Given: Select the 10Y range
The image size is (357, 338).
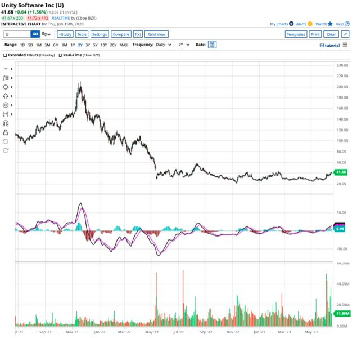Looking at the screenshot, I should pos(104,45).
